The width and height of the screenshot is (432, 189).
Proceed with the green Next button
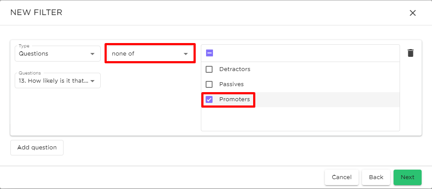(407, 177)
